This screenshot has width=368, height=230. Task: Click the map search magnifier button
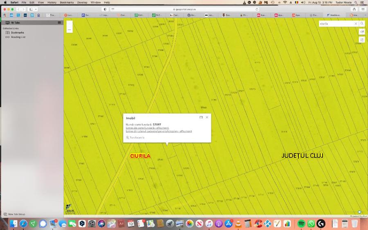[x=362, y=24]
